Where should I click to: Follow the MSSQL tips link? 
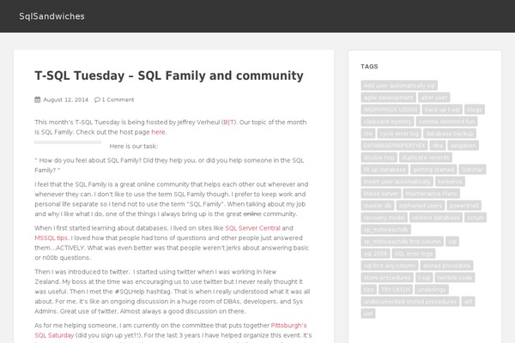tap(51, 238)
